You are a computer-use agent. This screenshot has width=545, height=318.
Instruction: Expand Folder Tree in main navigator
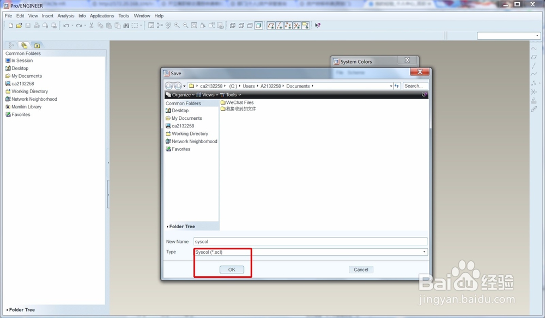click(x=21, y=310)
